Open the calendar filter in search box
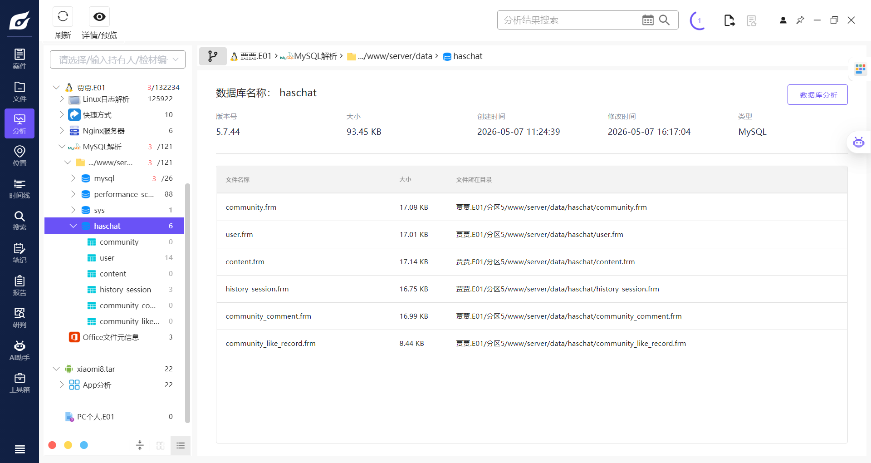 648,20
